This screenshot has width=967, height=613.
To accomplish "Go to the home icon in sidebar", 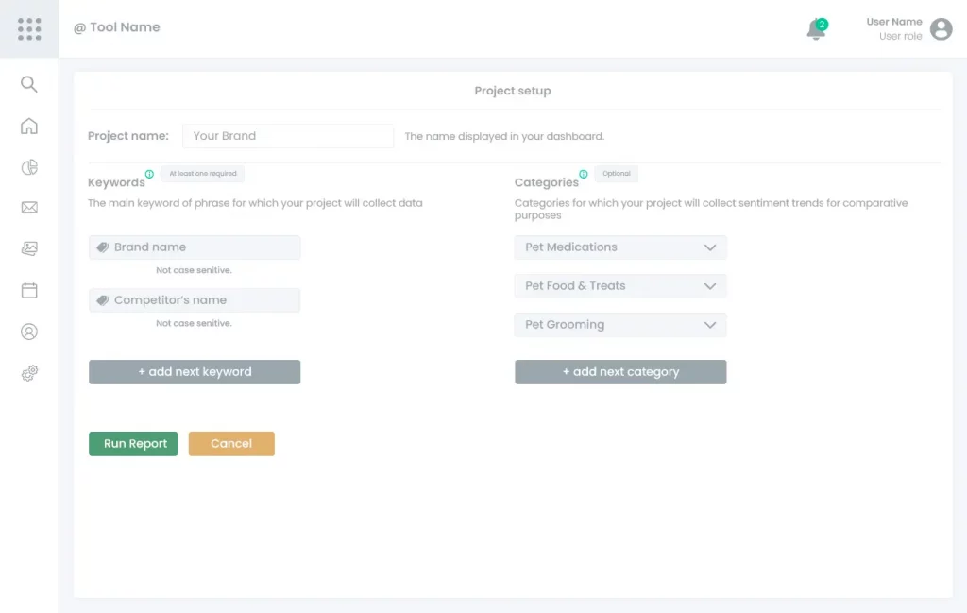I will click(29, 126).
